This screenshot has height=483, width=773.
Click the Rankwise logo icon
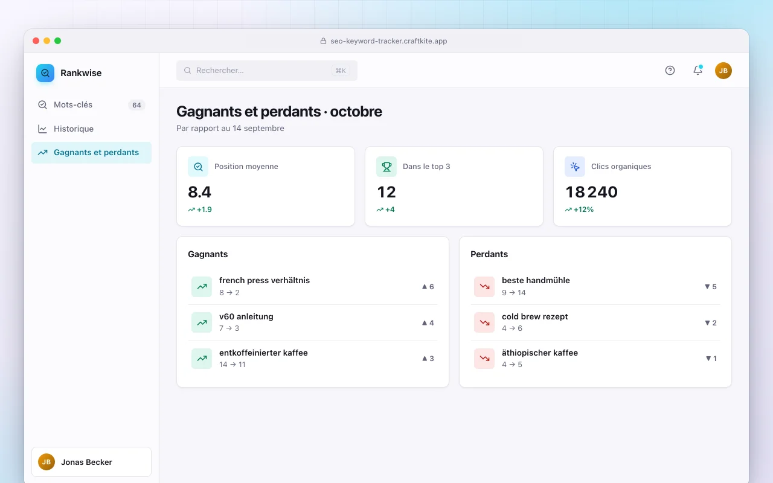click(x=45, y=73)
